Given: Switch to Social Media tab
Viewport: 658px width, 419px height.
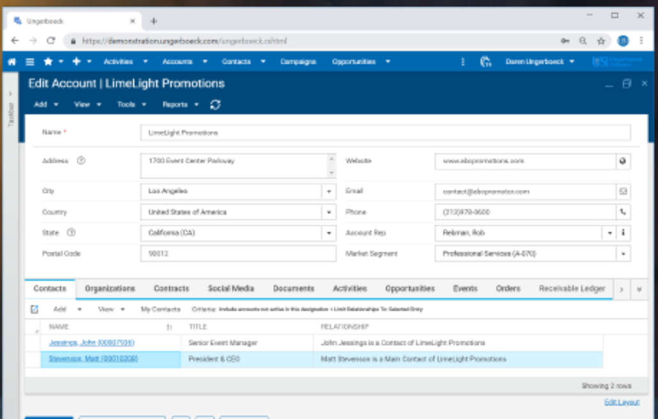Looking at the screenshot, I should coord(231,288).
